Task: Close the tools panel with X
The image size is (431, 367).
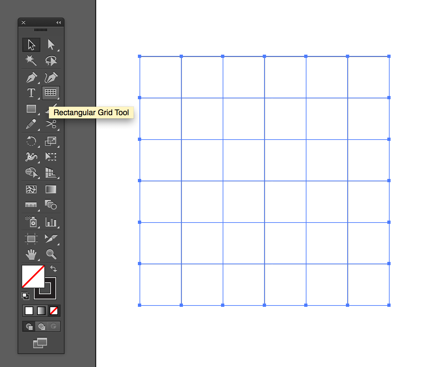Action: coord(23,22)
